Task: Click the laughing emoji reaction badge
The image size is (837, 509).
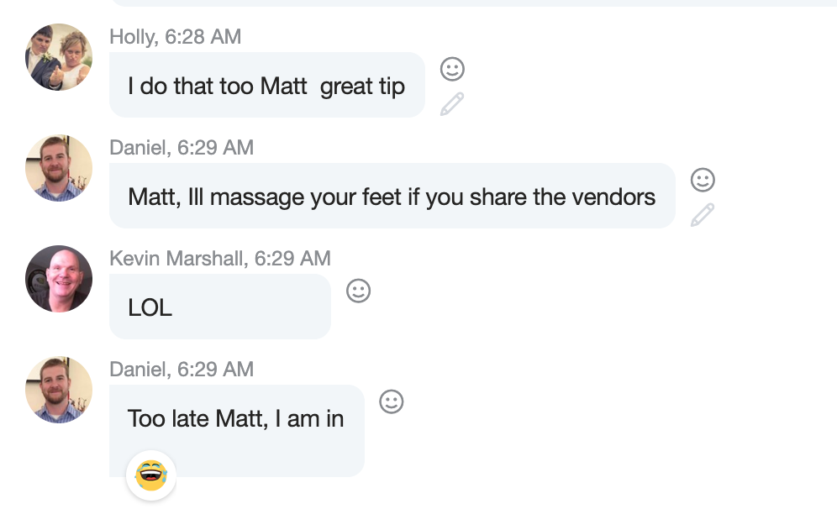Action: click(150, 476)
